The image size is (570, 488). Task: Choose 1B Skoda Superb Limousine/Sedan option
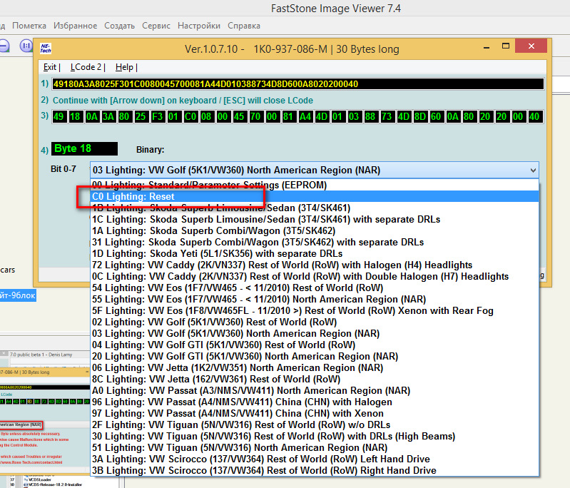click(315, 208)
